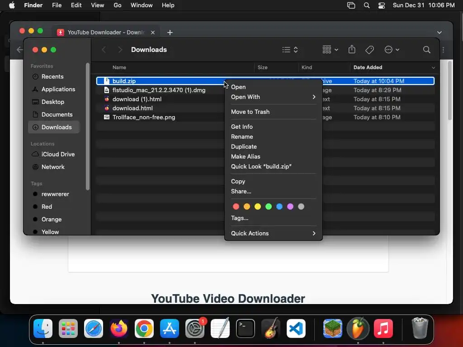Launch GarageBand from the Dock
Screen dimensions: 463x347
(x=271, y=328)
